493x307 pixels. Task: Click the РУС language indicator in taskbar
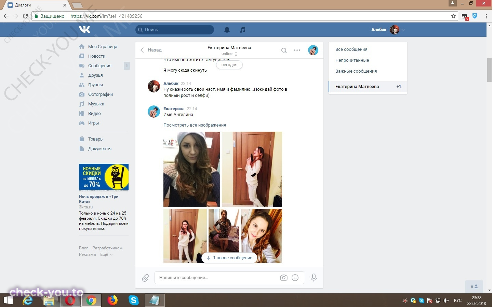pyautogui.click(x=457, y=301)
